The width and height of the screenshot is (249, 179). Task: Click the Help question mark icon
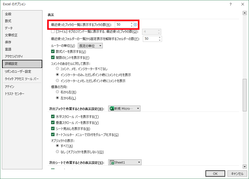coord(231,4)
